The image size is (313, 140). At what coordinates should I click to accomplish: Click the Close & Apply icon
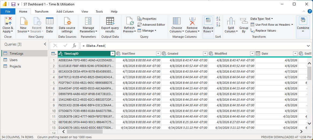coord(8,21)
